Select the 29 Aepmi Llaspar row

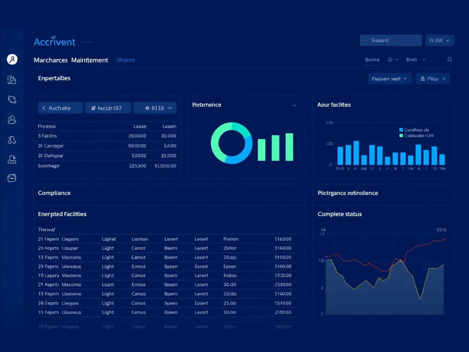pyautogui.click(x=169, y=248)
